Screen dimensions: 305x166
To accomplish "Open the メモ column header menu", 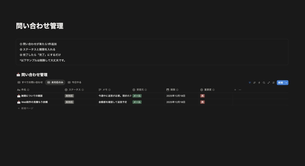I will pyautogui.click(x=105, y=90).
